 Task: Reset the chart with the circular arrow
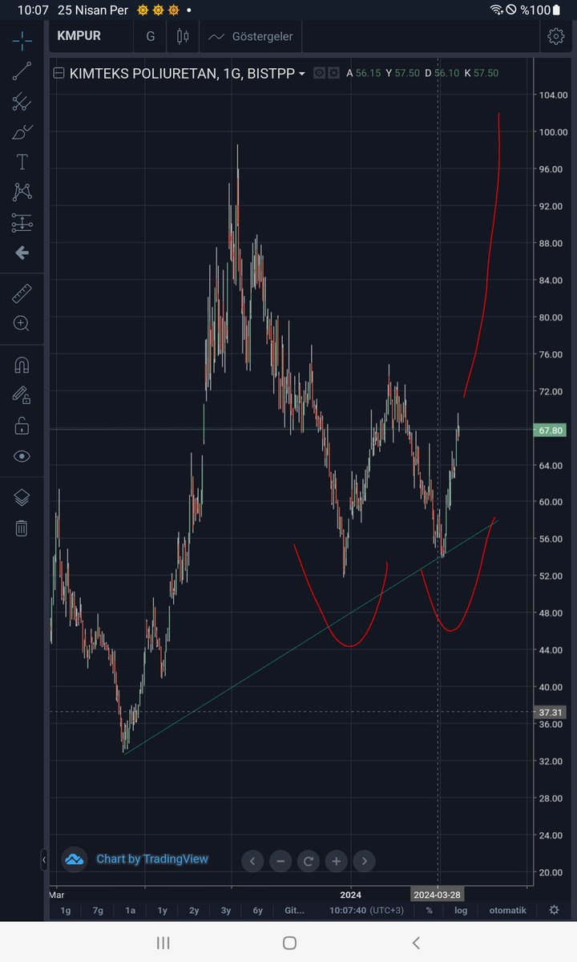tap(309, 862)
